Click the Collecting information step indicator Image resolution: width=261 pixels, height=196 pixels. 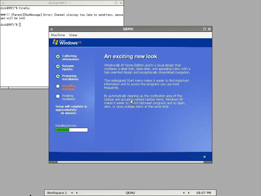[58, 56]
